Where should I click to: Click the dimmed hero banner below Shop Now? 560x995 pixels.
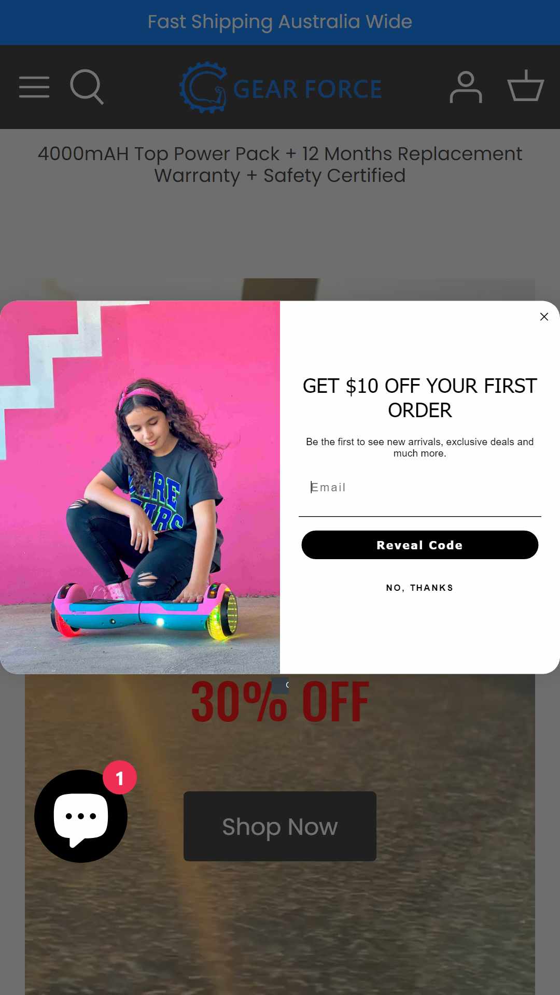(280, 928)
